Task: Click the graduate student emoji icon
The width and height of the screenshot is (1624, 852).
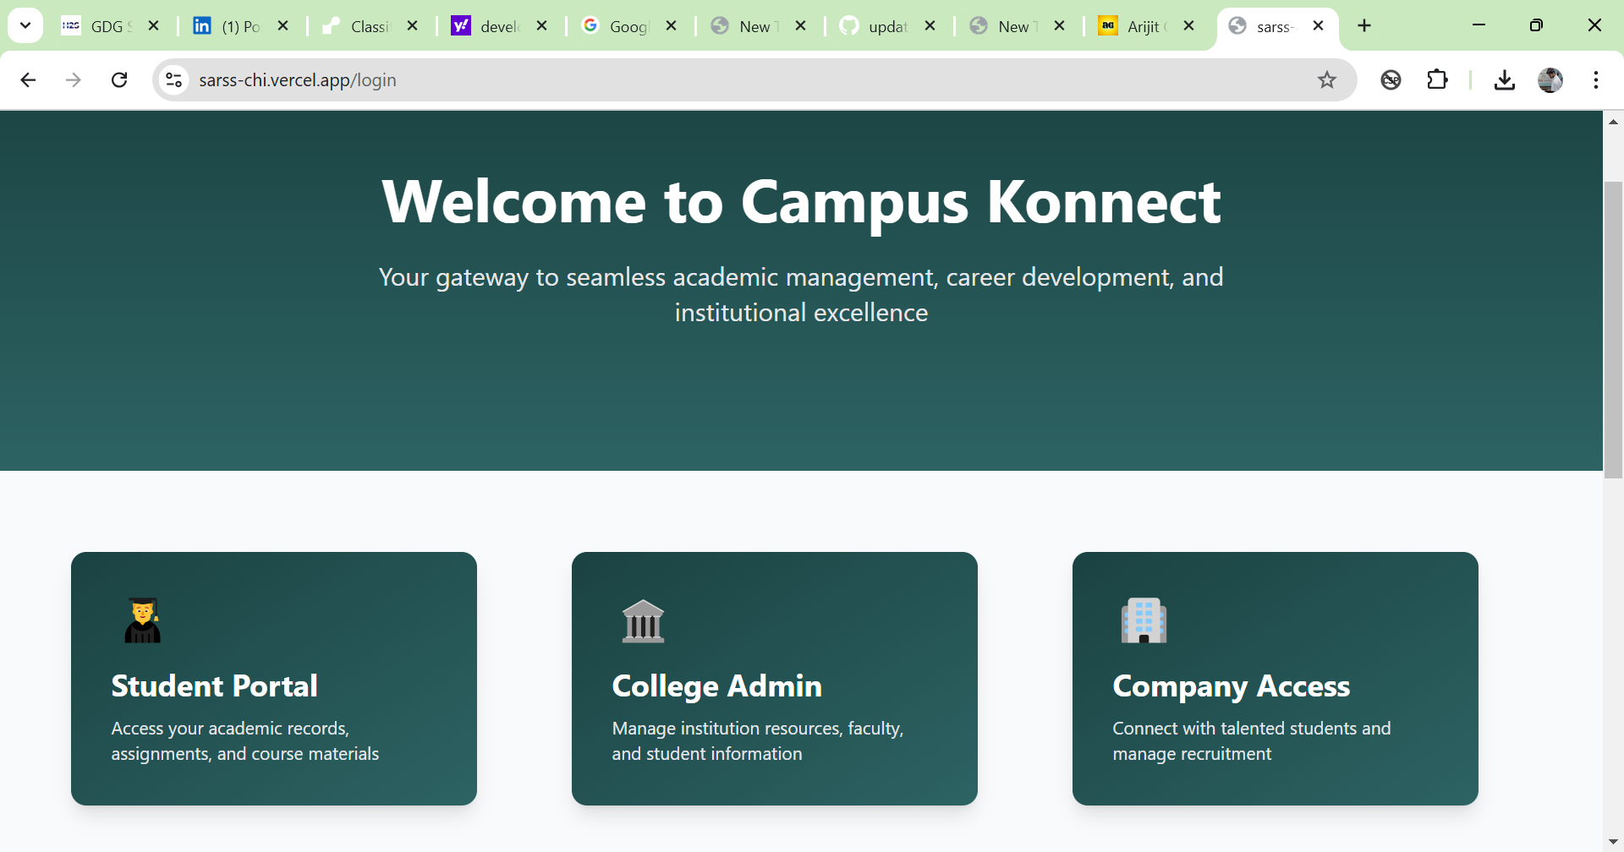Action: [x=142, y=620]
